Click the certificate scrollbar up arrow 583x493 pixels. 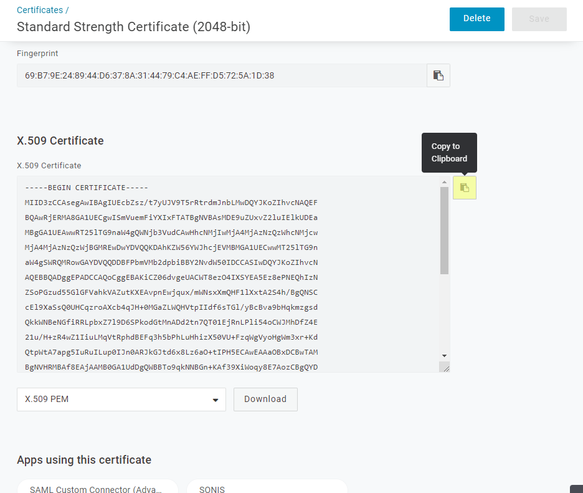(444, 183)
